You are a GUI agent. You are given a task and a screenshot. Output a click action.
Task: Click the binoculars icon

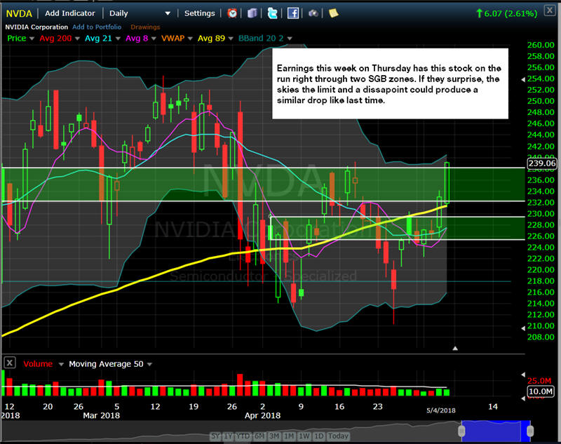coord(313,13)
